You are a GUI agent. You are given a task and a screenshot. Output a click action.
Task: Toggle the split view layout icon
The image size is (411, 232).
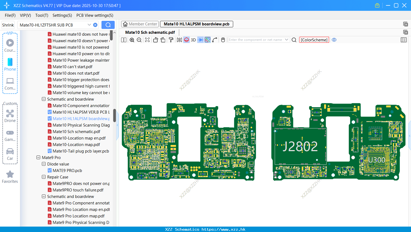(124, 40)
